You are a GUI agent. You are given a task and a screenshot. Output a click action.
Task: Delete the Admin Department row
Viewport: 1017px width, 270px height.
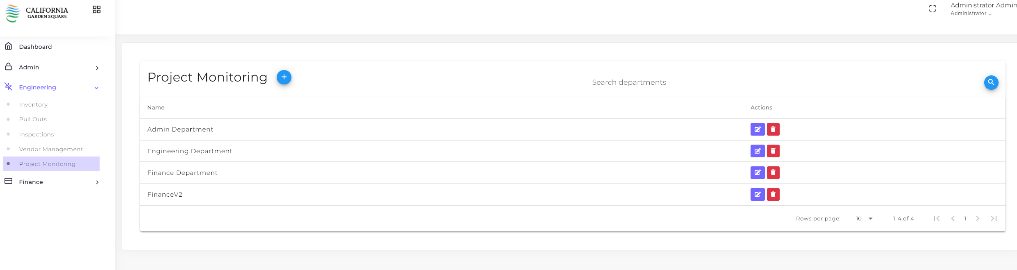pos(773,129)
